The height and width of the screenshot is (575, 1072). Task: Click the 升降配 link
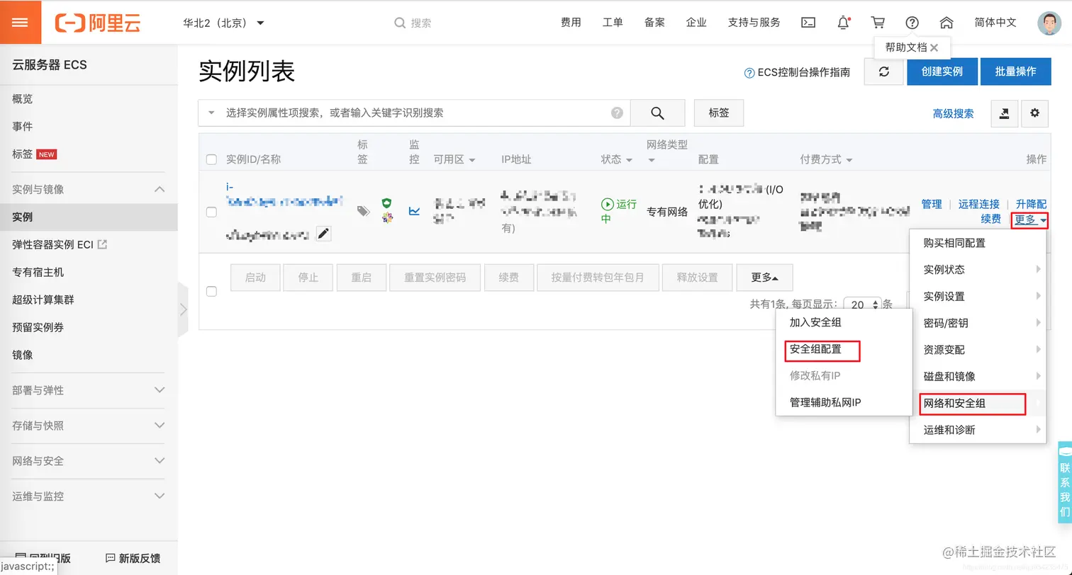[1031, 204]
